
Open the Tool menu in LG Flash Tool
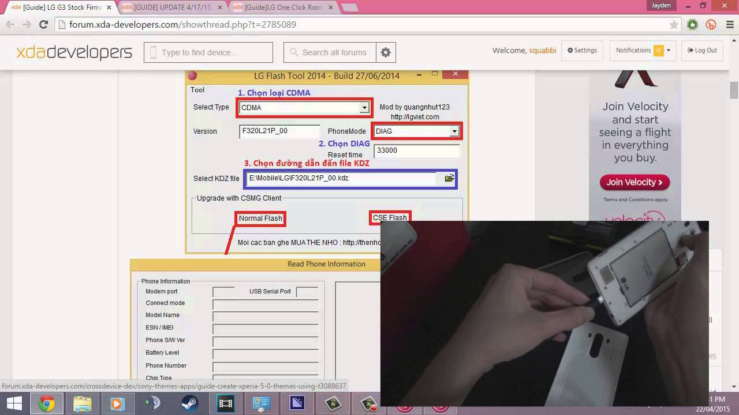[x=197, y=90]
